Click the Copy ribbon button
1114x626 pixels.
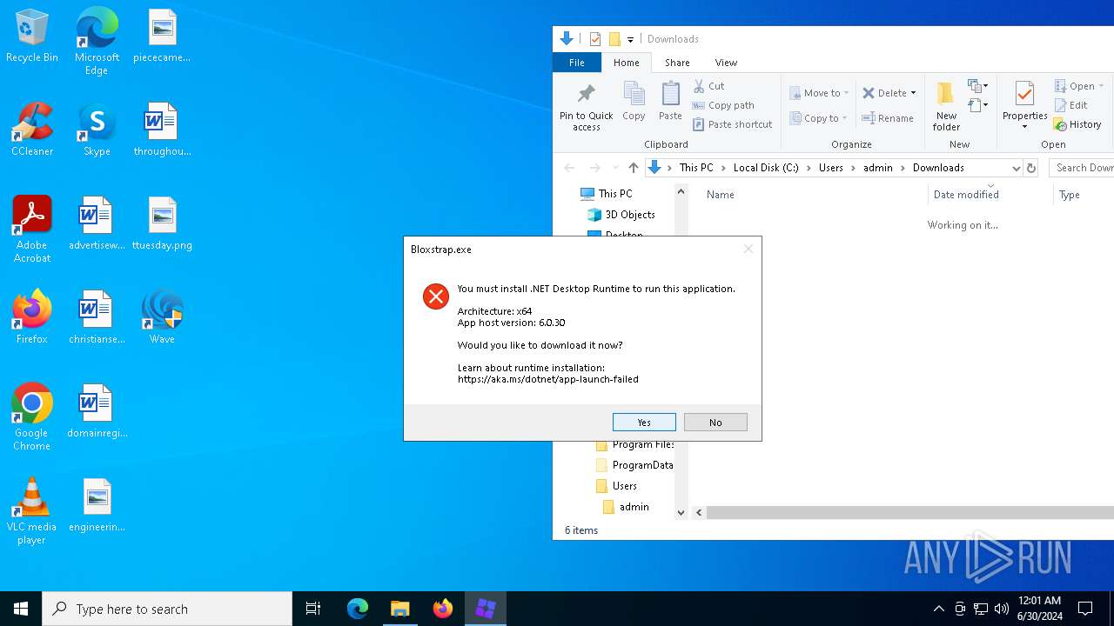point(634,102)
